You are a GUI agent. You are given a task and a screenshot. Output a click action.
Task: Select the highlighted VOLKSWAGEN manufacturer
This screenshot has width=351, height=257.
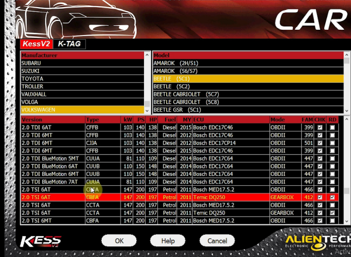(x=82, y=110)
